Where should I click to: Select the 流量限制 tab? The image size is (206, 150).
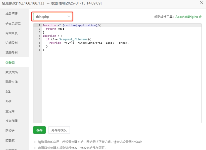(x=12, y=53)
